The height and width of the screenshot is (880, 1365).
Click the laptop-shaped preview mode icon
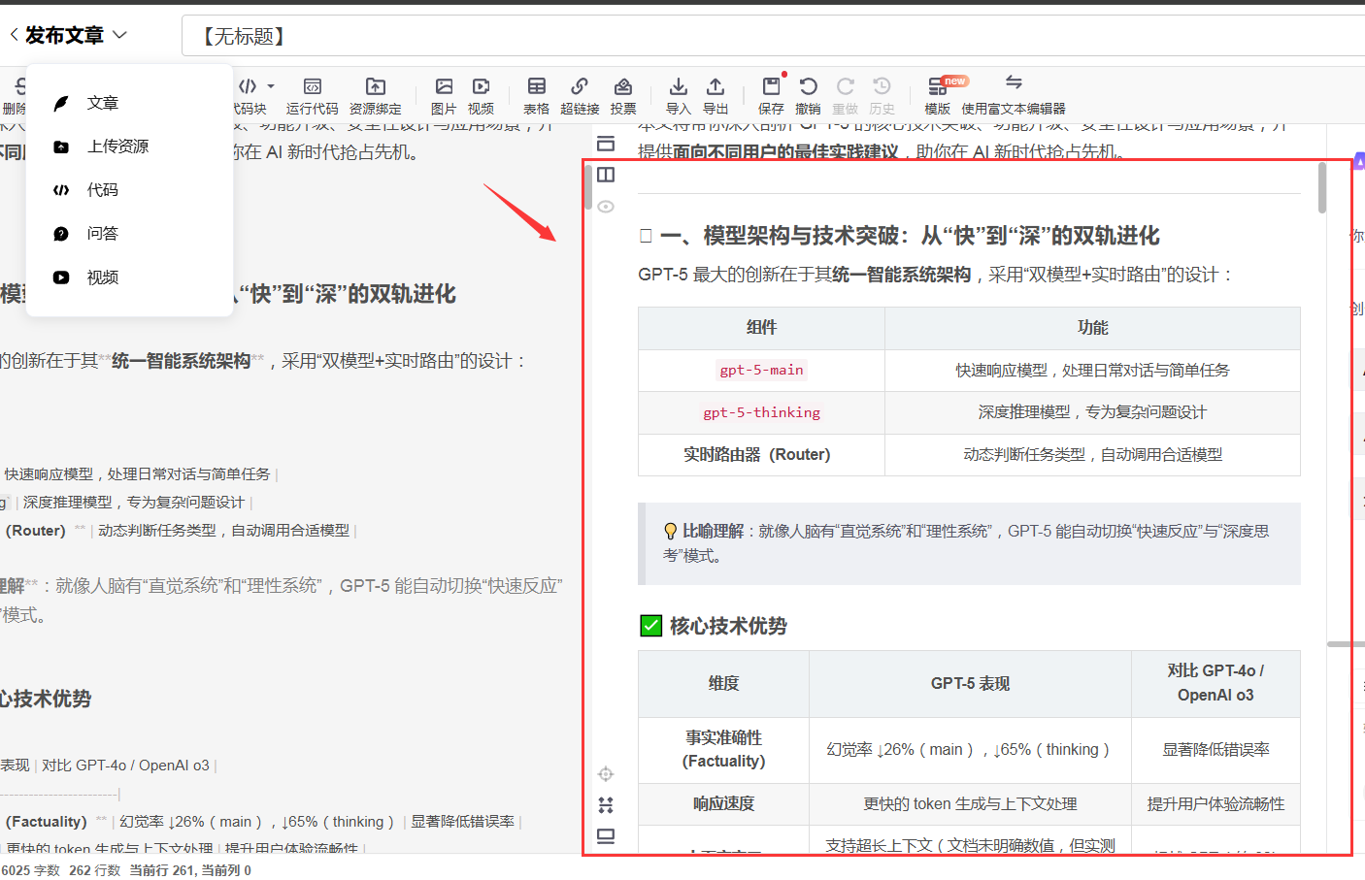(x=606, y=836)
